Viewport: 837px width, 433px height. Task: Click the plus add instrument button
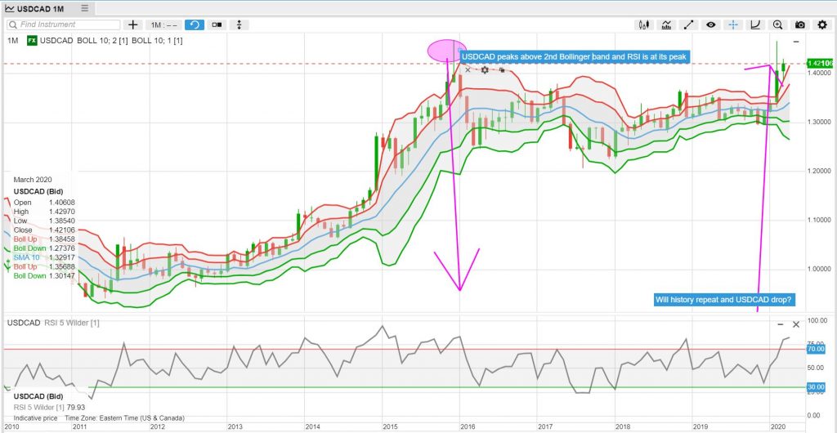click(x=133, y=25)
